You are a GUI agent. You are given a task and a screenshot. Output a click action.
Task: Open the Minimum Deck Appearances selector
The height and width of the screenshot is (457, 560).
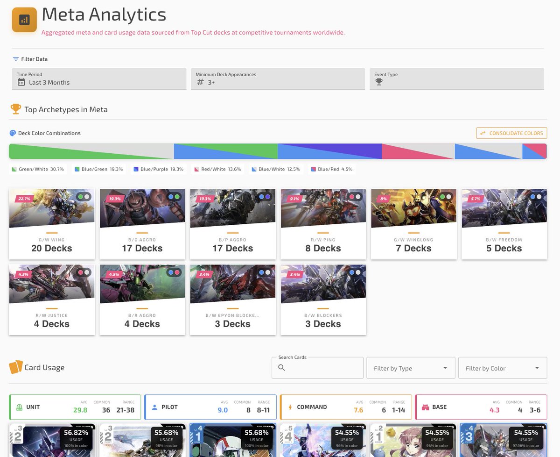pyautogui.click(x=278, y=79)
